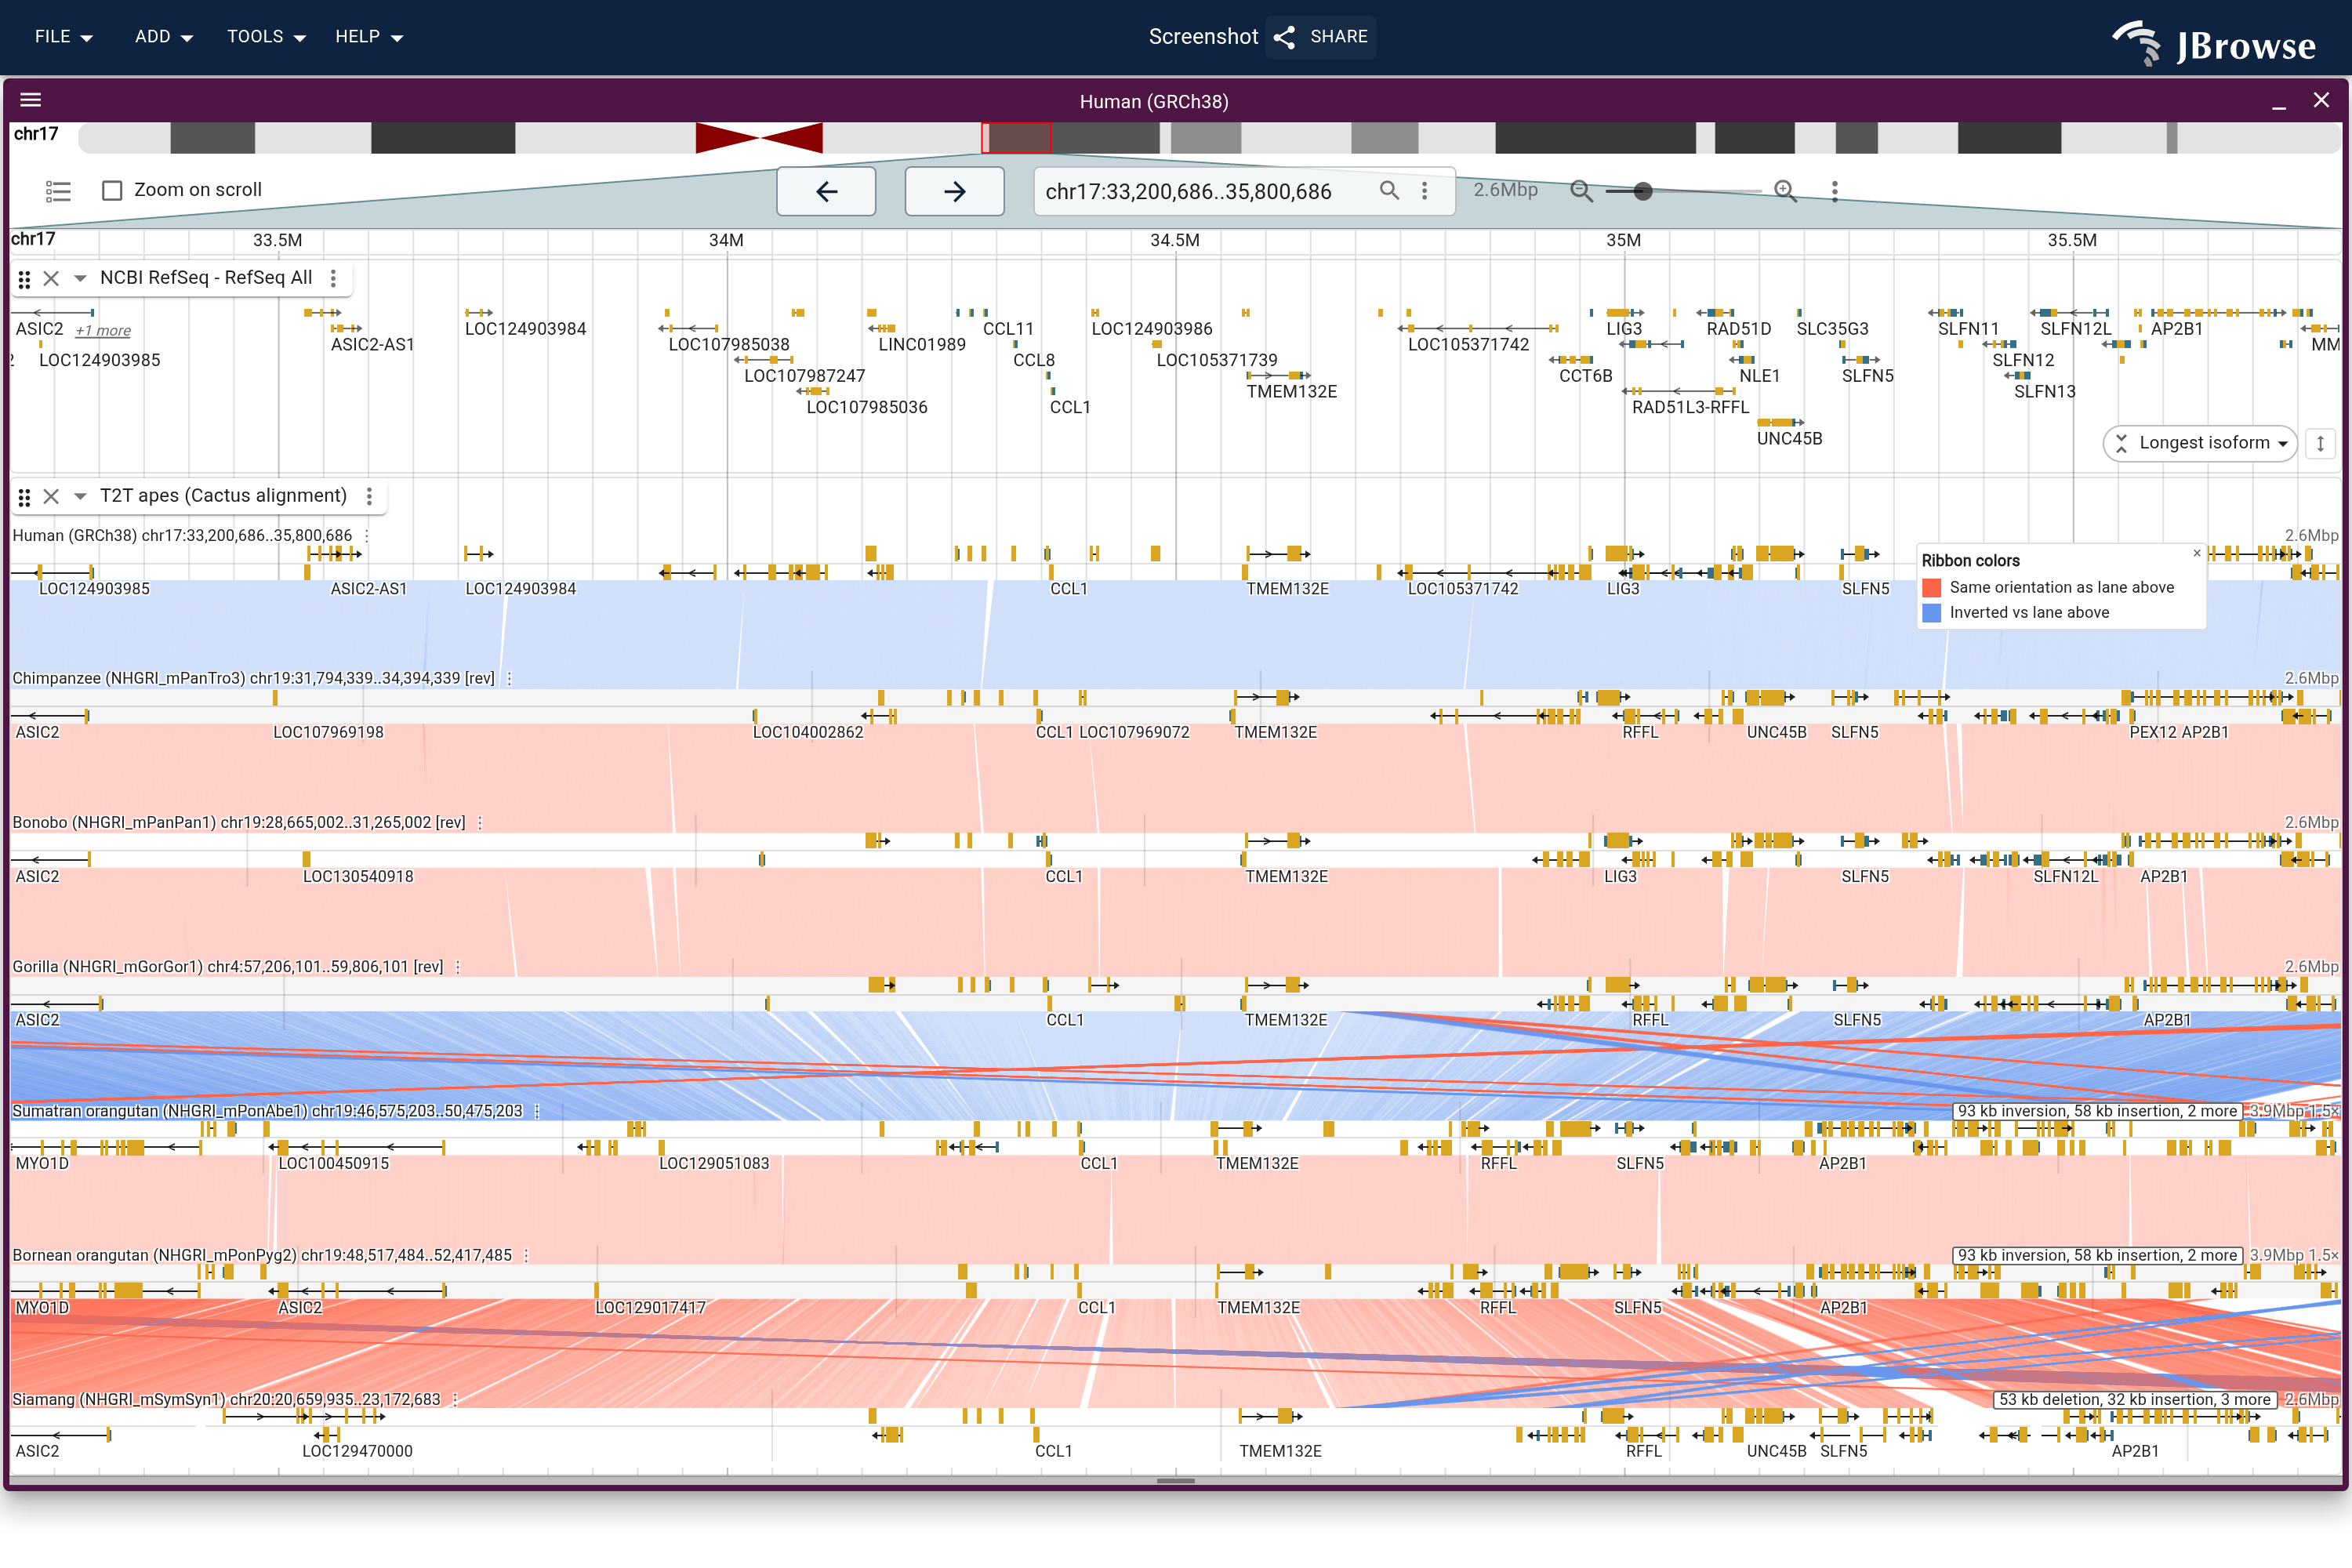2352x1568 pixels.
Task: Open the view hamburger menu
Action: coord(31,100)
